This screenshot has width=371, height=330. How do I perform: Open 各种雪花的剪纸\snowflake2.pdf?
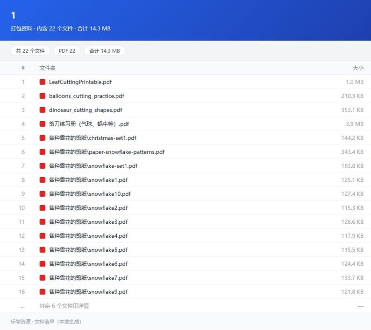point(88,208)
